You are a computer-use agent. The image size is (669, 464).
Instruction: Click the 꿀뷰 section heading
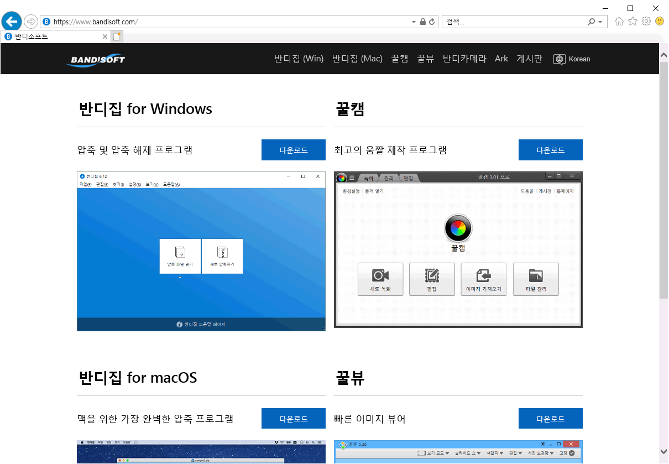(350, 377)
